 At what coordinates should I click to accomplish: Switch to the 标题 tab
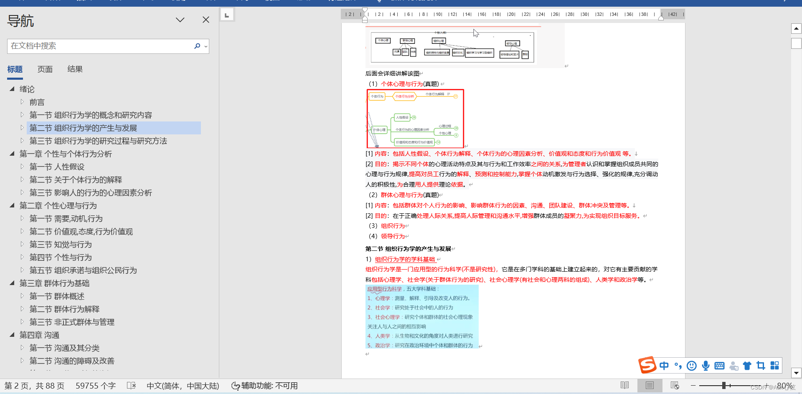[15, 69]
